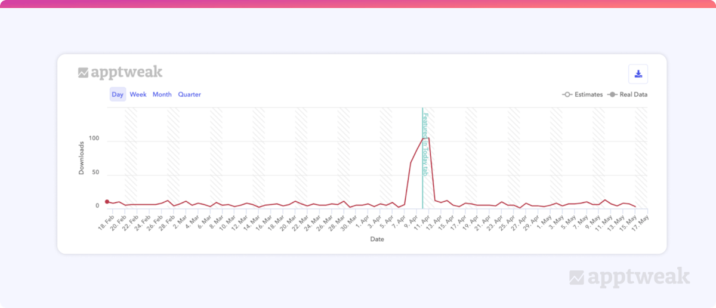
Task: Click the download chart icon button
Action: pyautogui.click(x=638, y=74)
